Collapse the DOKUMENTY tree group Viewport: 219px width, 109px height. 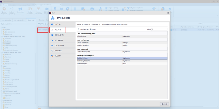1,100
